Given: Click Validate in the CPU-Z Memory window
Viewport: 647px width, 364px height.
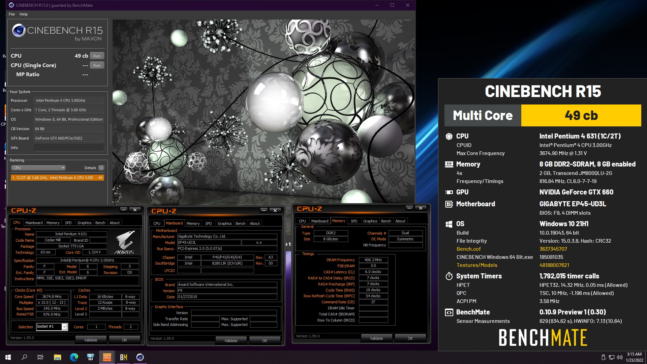Looking at the screenshot, I should pyautogui.click(x=376, y=338).
